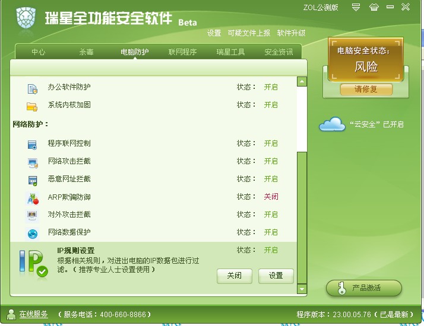Select the 对外攻击拦截 row label

(x=69, y=215)
